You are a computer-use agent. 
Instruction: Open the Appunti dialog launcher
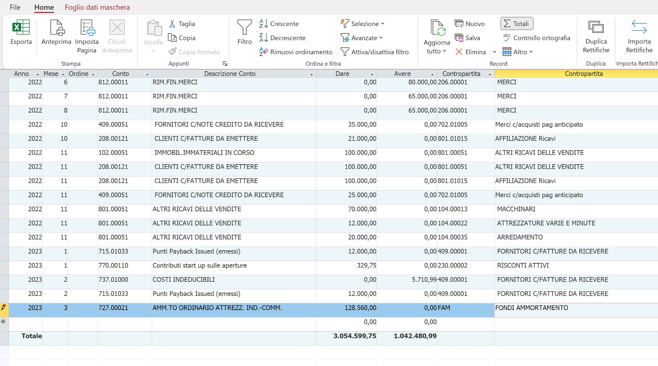(x=225, y=64)
